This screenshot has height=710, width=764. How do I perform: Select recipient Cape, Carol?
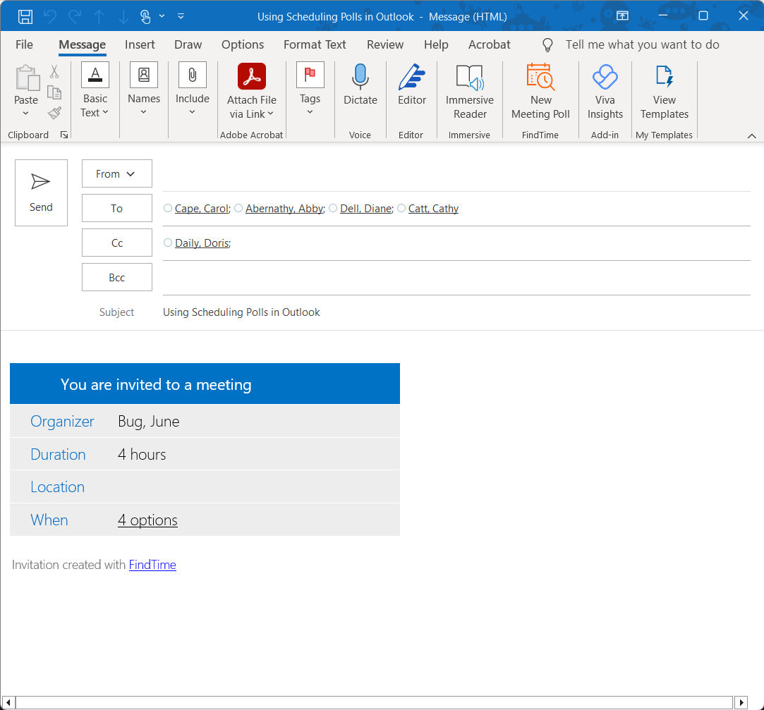pos(202,209)
